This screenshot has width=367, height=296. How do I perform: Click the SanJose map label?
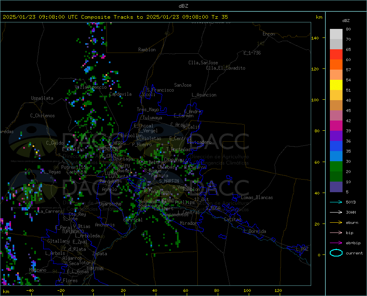tap(183, 85)
